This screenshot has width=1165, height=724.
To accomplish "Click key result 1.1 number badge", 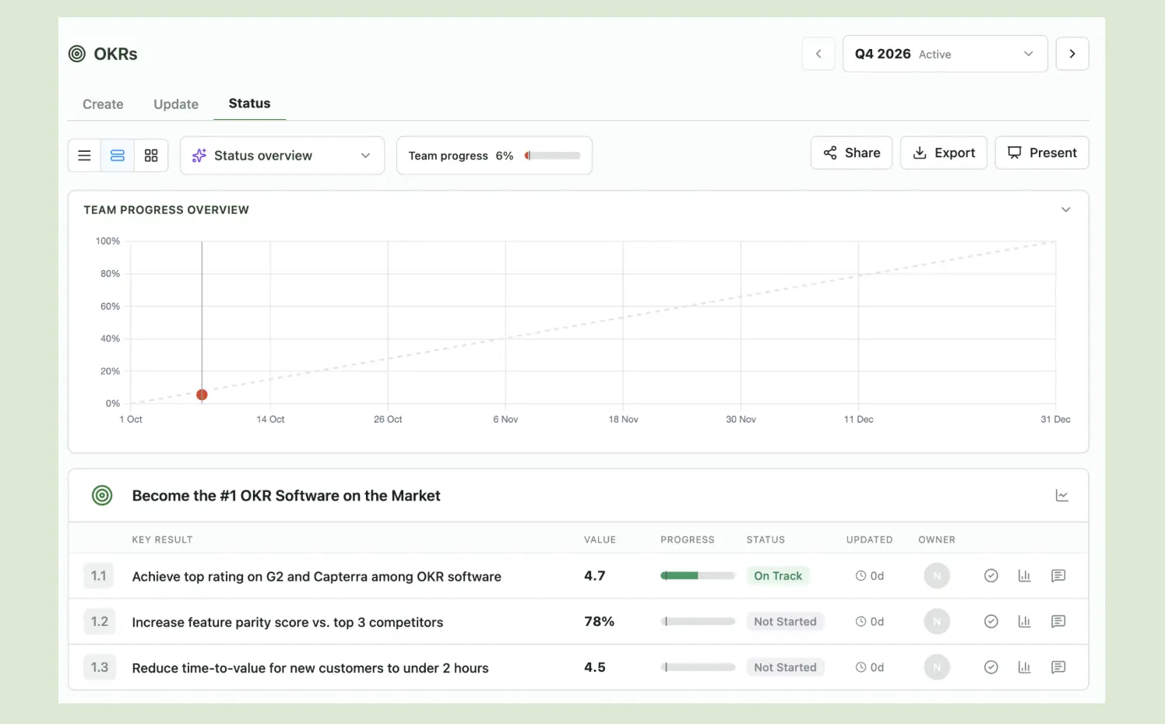I will 99,576.
